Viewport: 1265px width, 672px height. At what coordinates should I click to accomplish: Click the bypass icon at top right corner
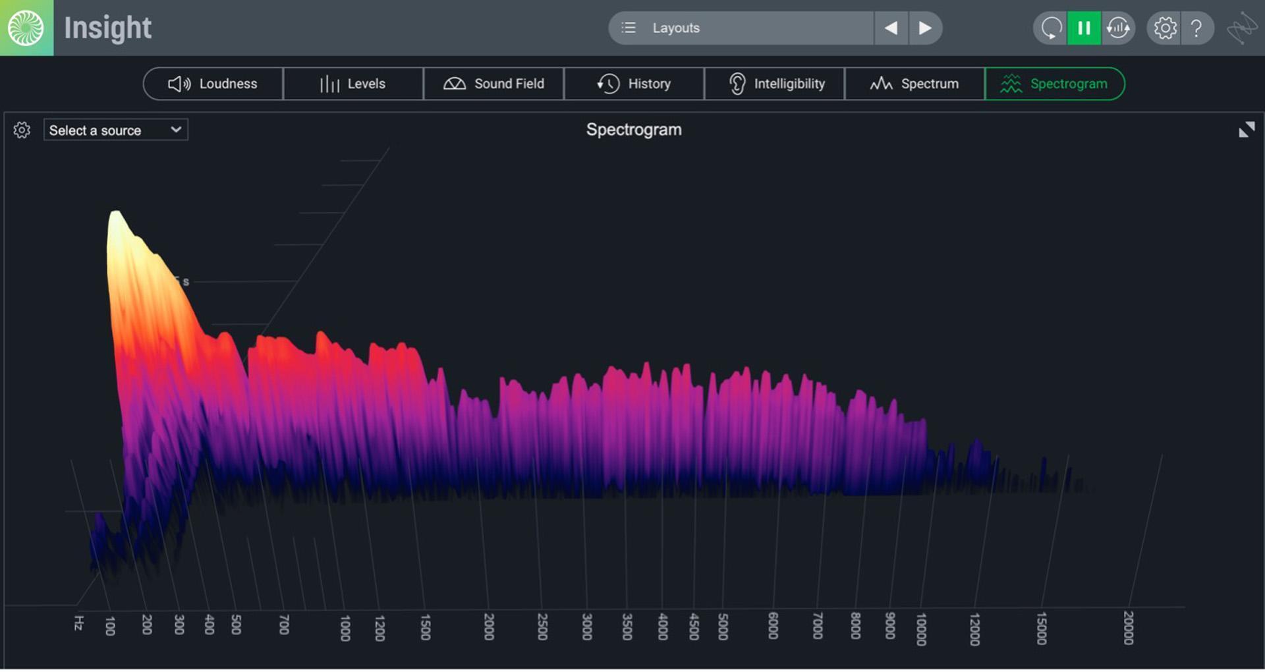click(x=1241, y=28)
